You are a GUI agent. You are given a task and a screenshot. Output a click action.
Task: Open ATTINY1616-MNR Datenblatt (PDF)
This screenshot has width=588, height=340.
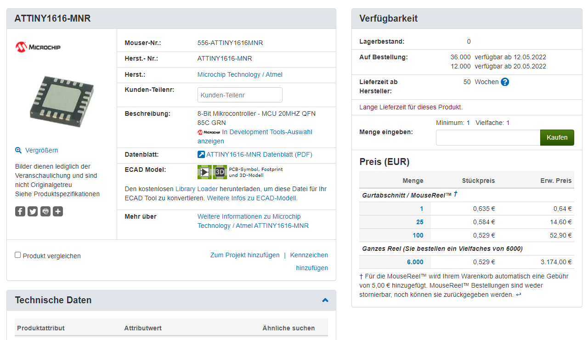(259, 154)
